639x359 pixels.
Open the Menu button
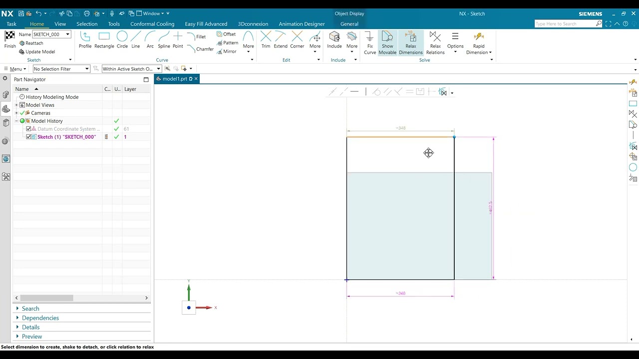coord(15,69)
